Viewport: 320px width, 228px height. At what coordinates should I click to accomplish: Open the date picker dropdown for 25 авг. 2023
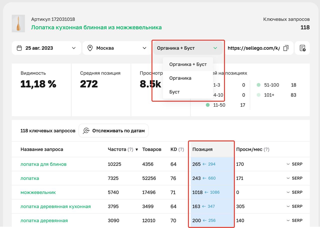pos(74,48)
